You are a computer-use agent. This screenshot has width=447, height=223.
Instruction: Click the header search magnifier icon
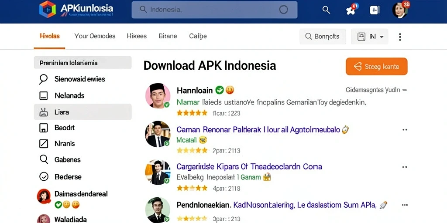[x=326, y=10]
